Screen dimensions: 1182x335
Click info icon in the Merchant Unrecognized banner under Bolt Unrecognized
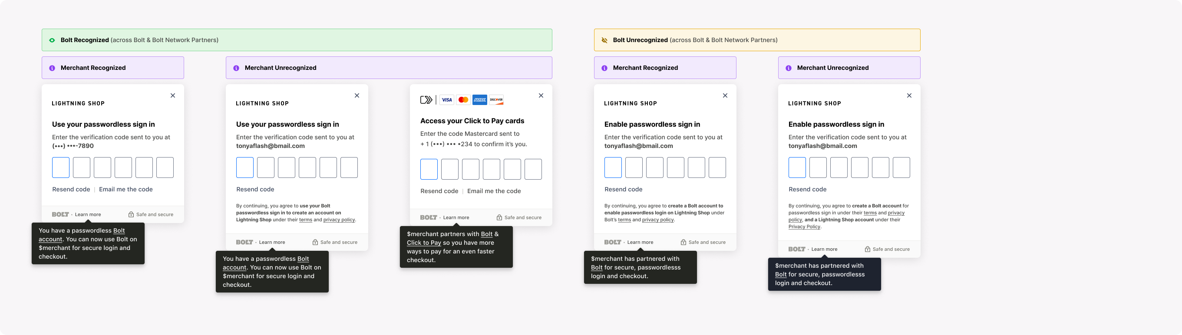coord(788,68)
